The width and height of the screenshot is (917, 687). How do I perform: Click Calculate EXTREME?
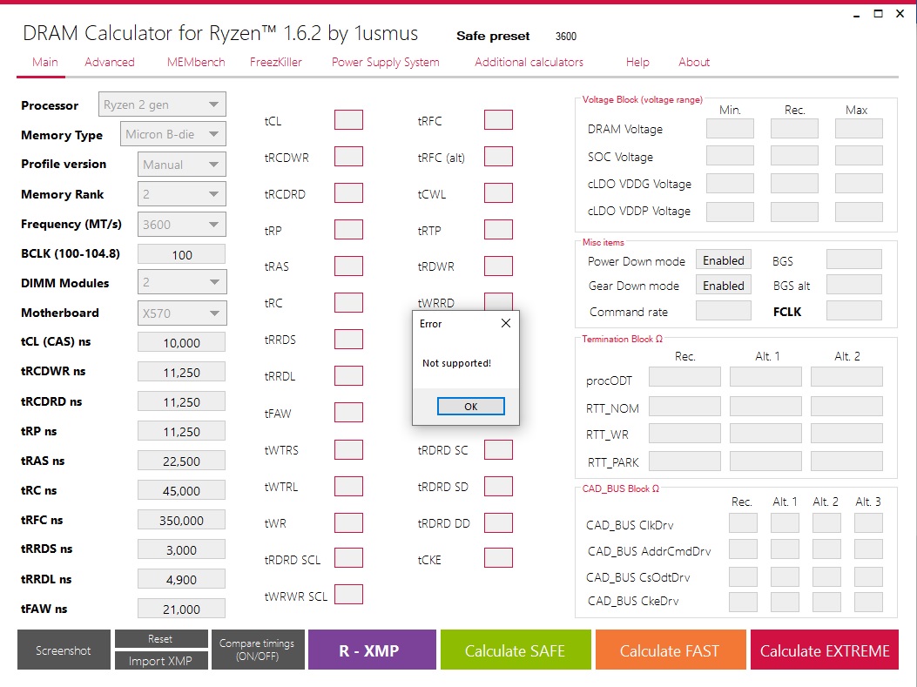pos(825,650)
